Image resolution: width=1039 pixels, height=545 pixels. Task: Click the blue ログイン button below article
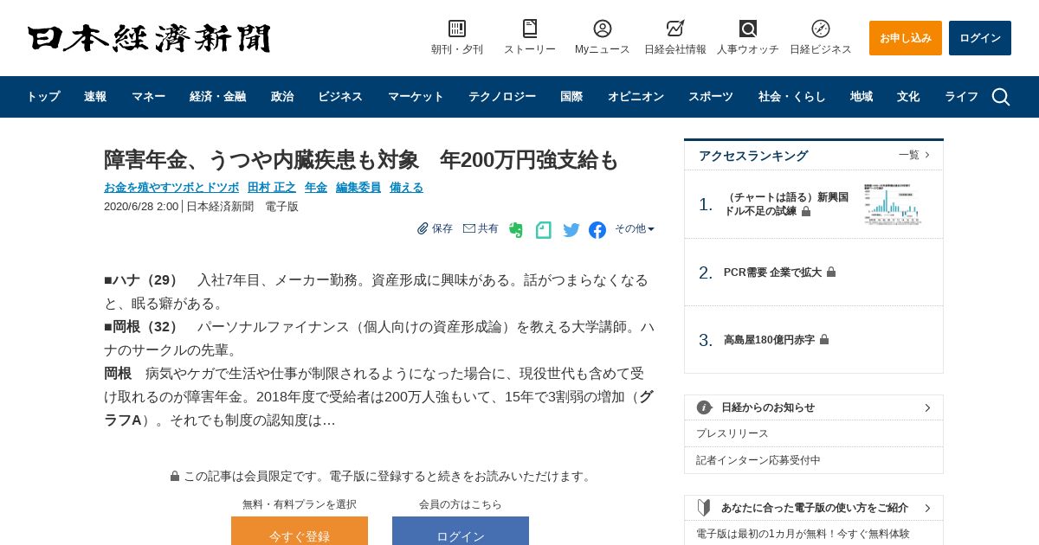(461, 531)
